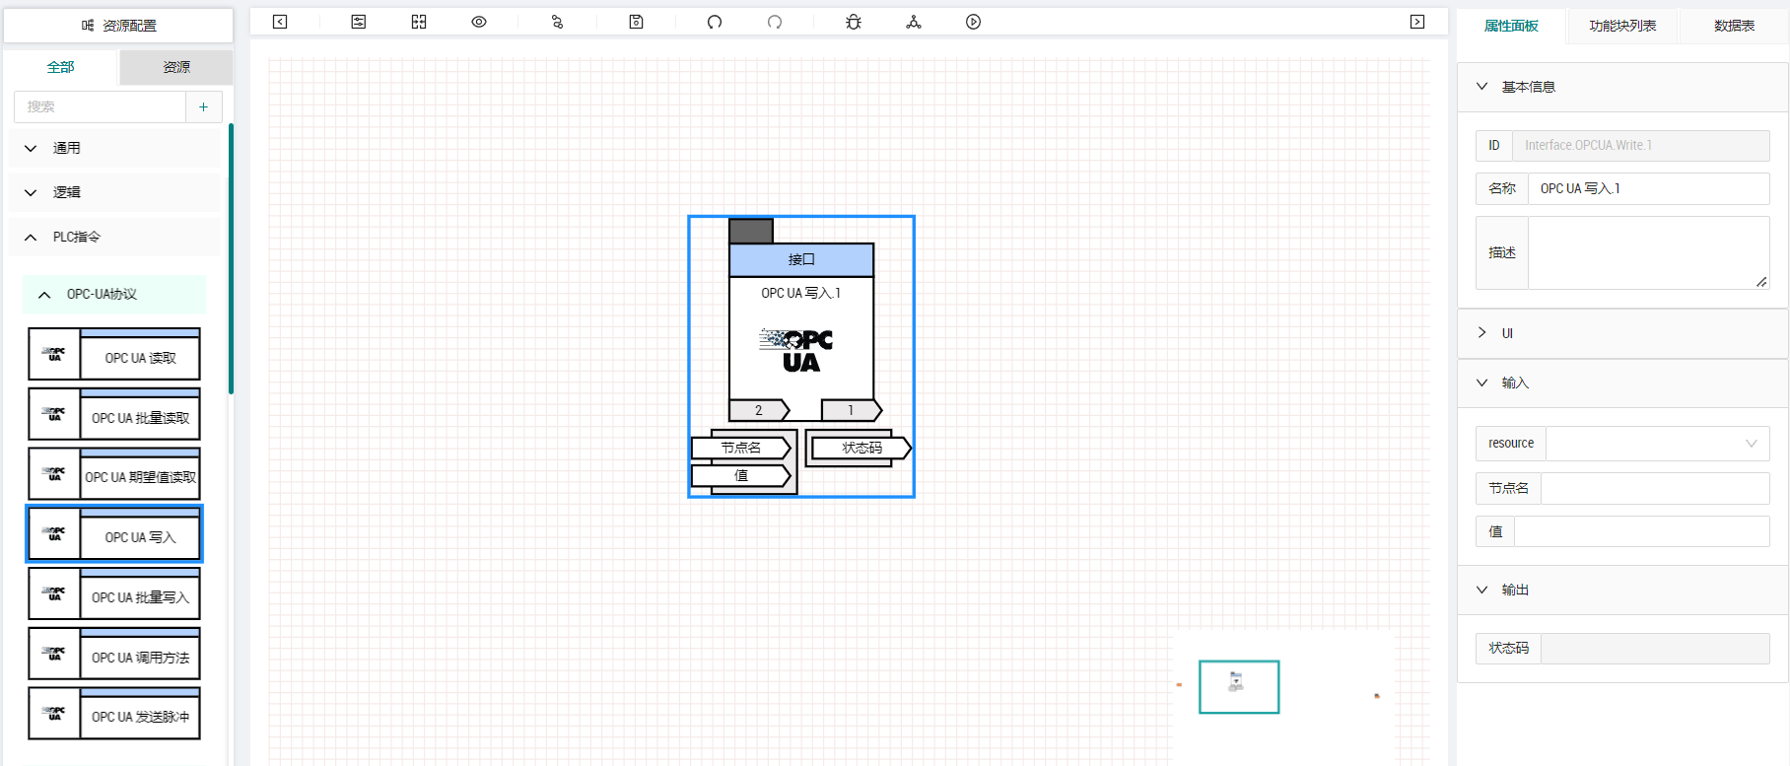Switch to the 全部 tab
Image resolution: width=1790 pixels, height=766 pixels.
tap(61, 67)
